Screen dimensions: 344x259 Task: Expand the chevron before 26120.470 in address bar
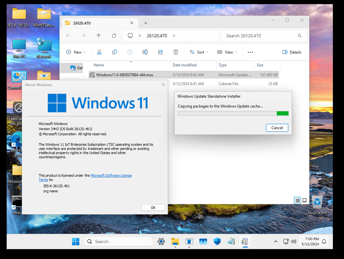140,36
